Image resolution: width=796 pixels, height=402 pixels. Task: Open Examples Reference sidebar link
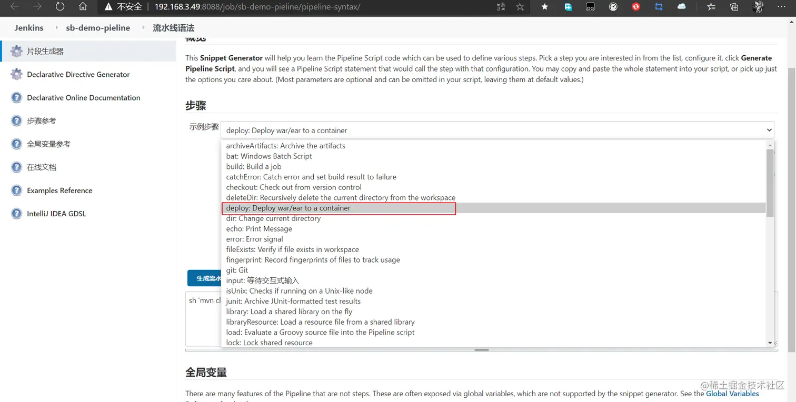point(59,190)
